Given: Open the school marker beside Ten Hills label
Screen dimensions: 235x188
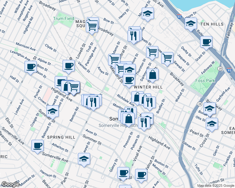Looking at the screenshot, I should coord(191,23).
